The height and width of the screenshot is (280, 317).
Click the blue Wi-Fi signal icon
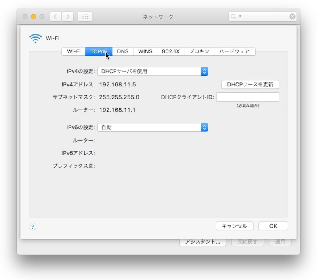35,38
